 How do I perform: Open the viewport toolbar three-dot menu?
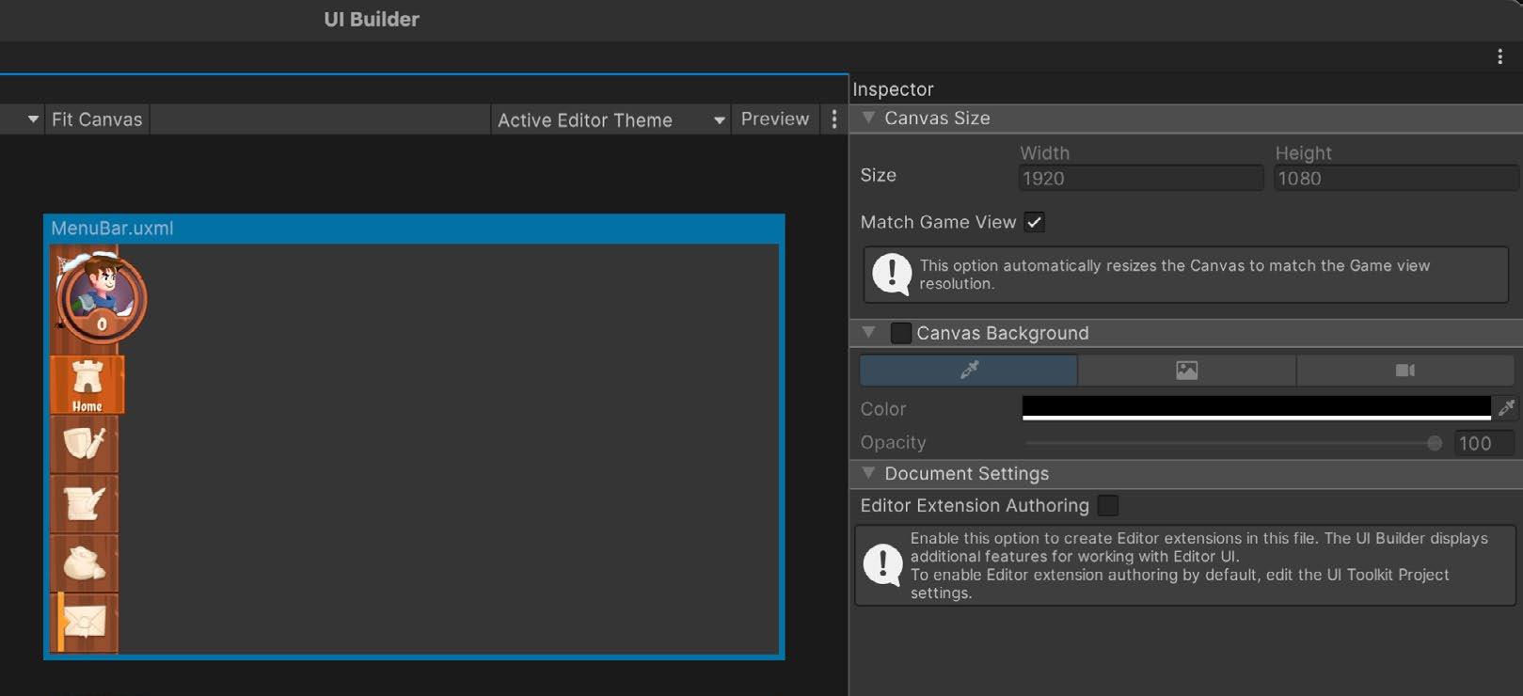pyautogui.click(x=834, y=119)
